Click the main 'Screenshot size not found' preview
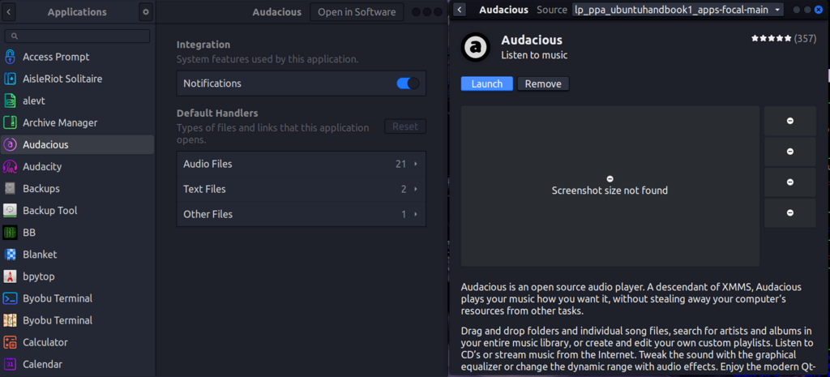 tap(610, 186)
